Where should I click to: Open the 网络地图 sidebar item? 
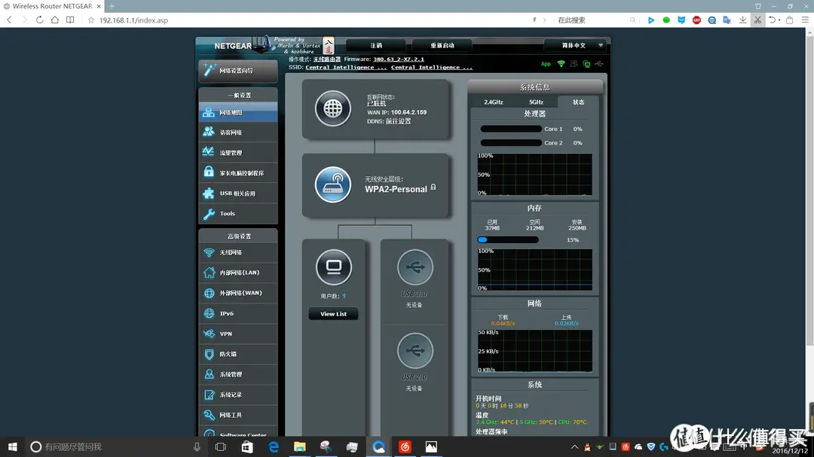(x=237, y=112)
